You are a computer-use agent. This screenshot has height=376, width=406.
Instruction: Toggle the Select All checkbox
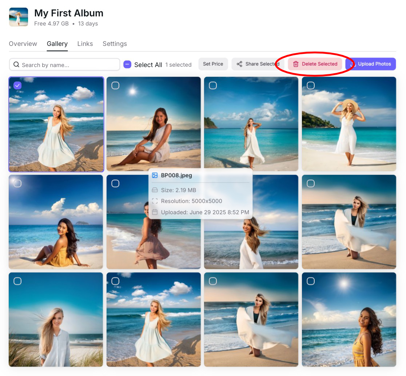(127, 64)
